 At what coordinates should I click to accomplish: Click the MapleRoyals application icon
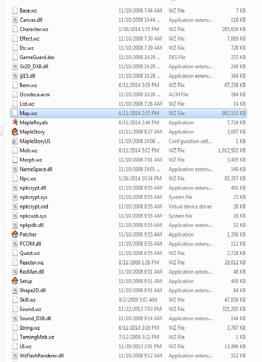[15, 122]
